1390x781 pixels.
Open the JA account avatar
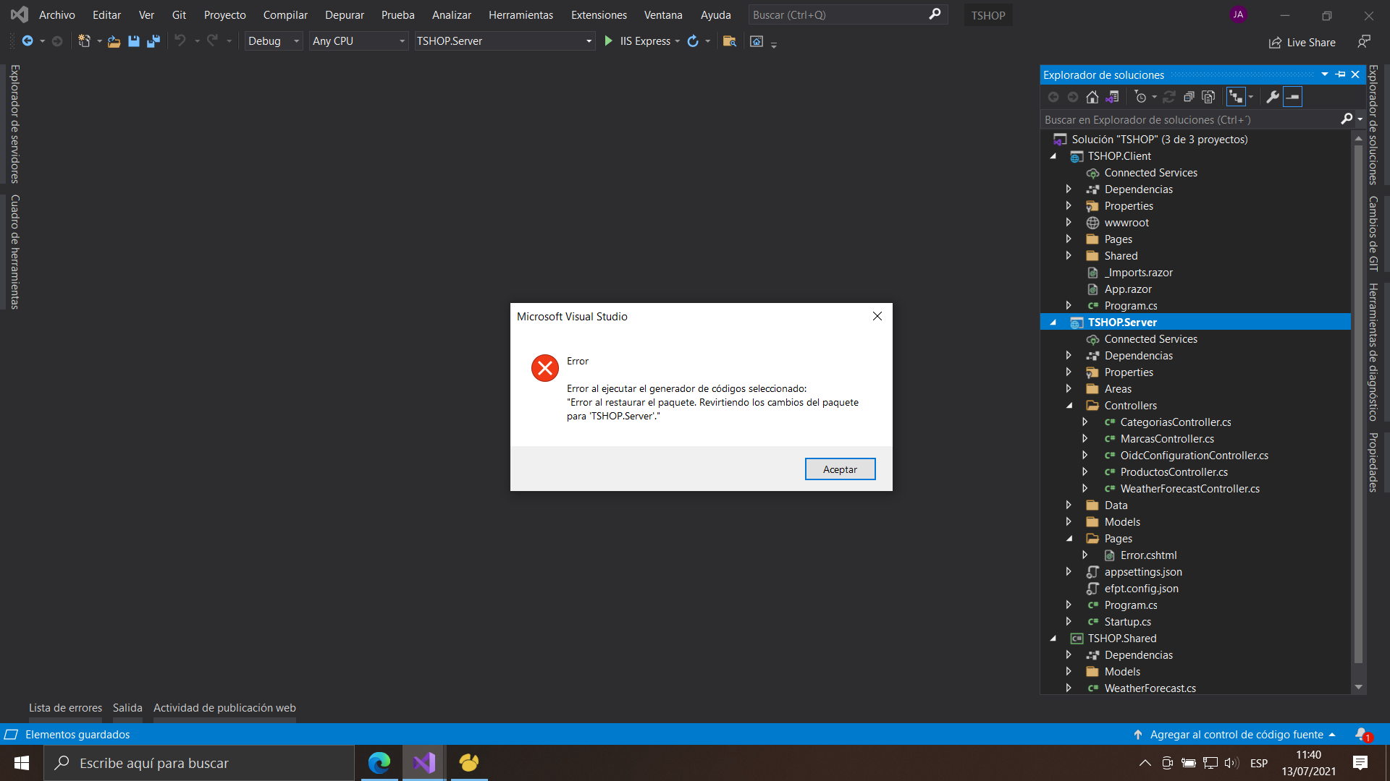(x=1239, y=14)
